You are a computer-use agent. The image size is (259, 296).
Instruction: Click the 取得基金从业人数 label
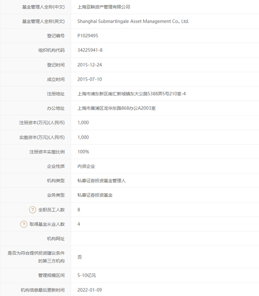[47, 224]
